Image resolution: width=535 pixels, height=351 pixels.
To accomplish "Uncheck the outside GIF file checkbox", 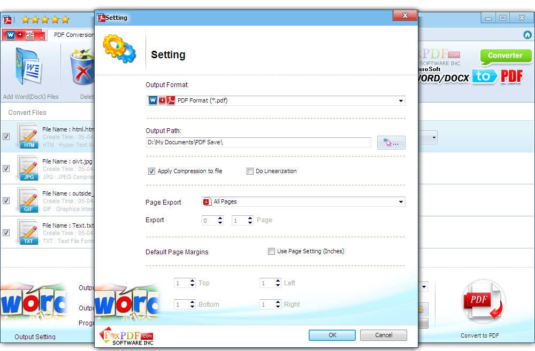I will coord(6,200).
